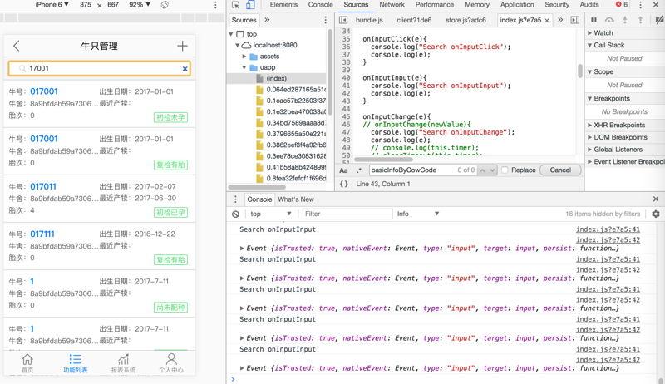
Task: Expand the XHR Breakpoints section
Action: tap(619, 125)
